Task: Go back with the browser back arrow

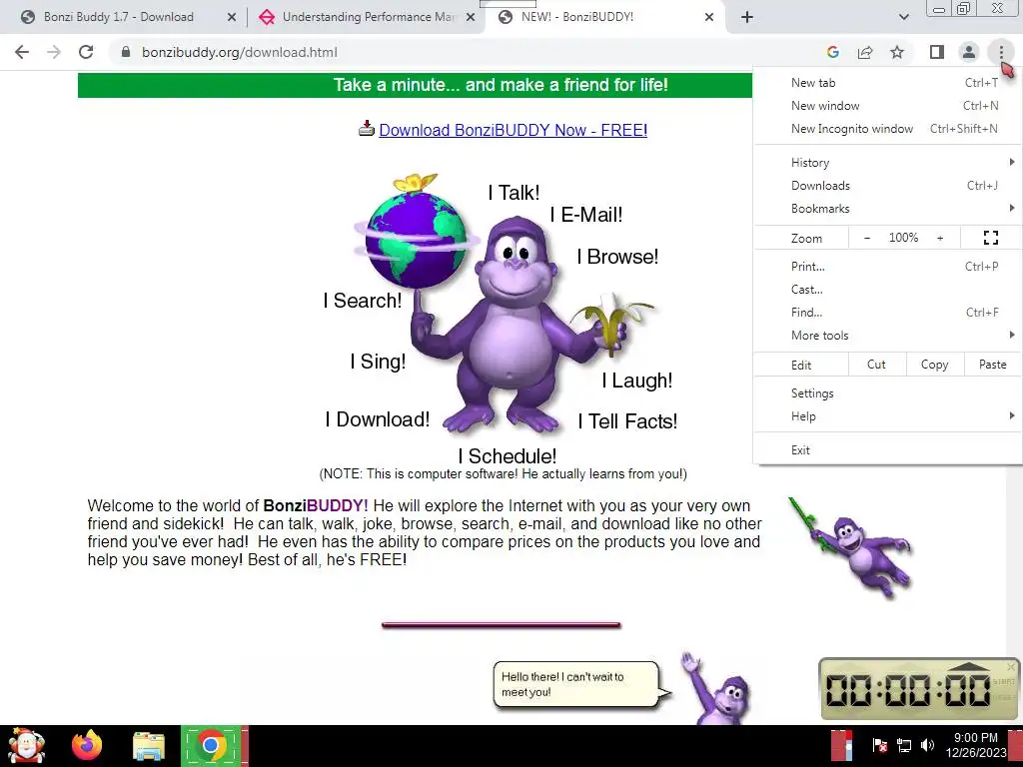Action: pos(22,52)
